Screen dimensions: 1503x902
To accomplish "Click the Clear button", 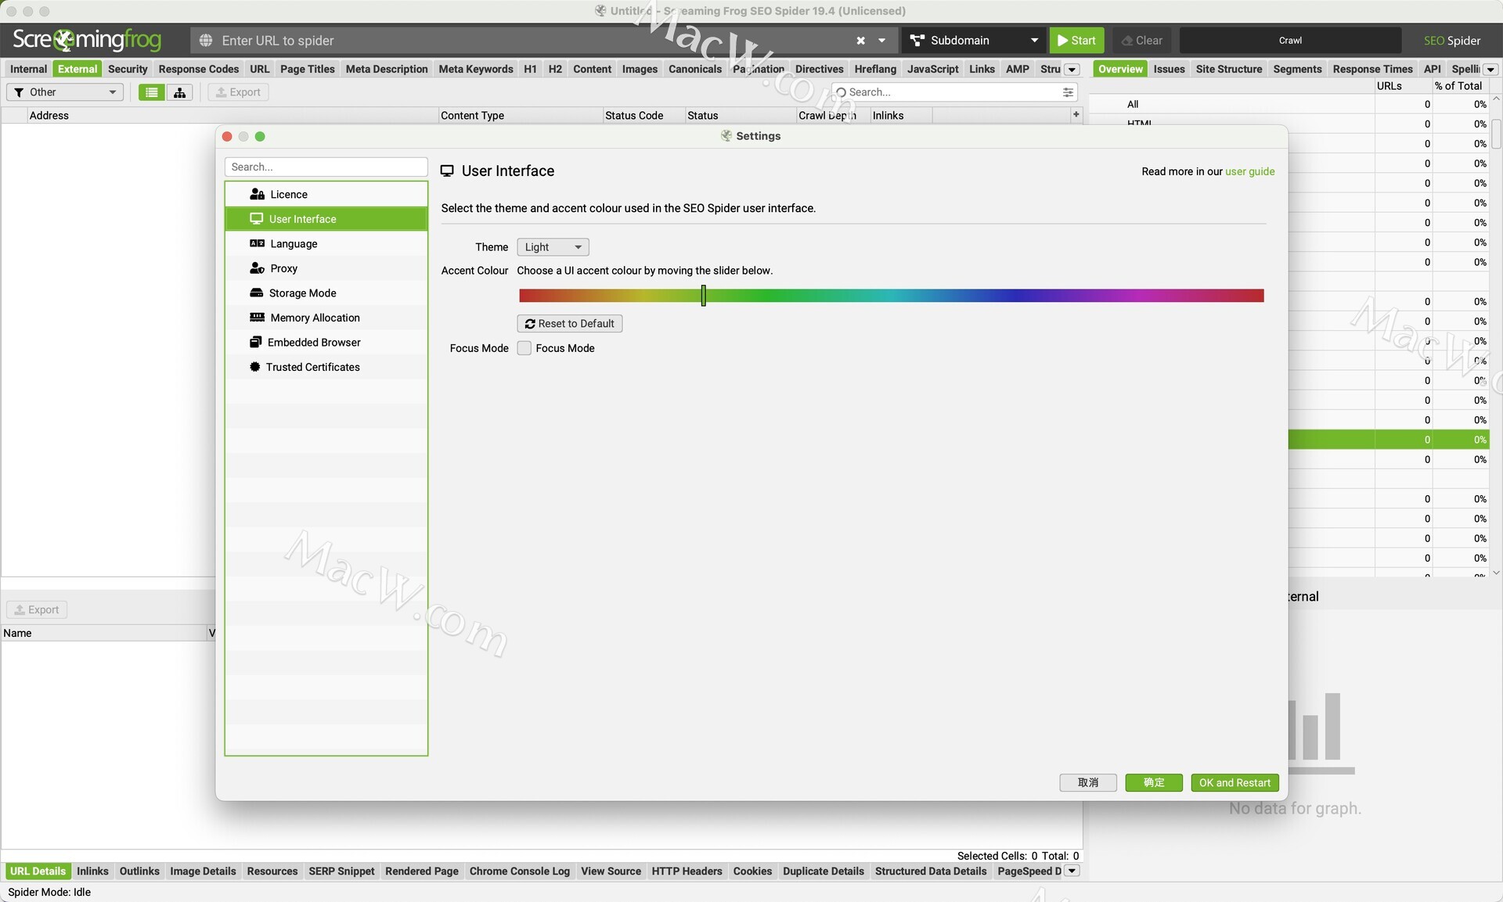I will tap(1141, 41).
